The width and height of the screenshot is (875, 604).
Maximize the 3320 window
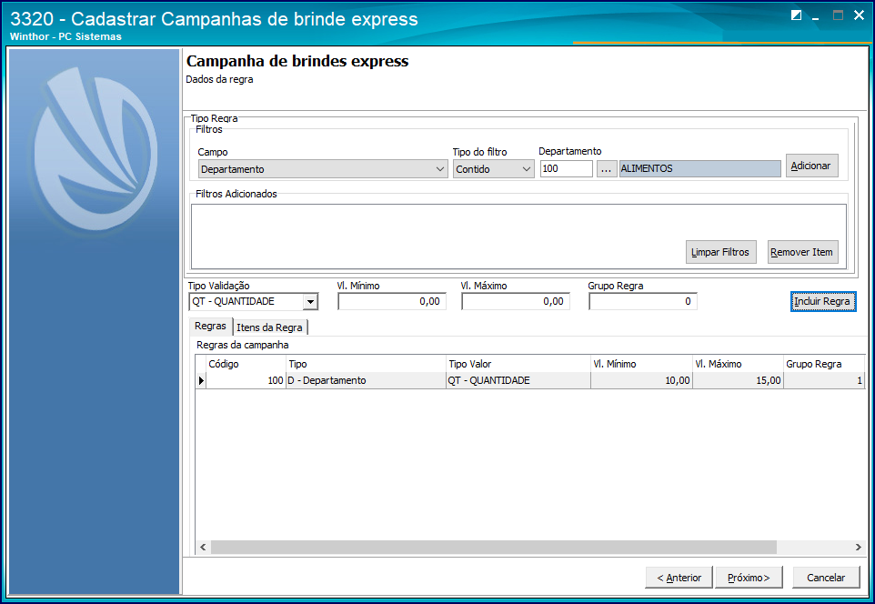click(838, 15)
